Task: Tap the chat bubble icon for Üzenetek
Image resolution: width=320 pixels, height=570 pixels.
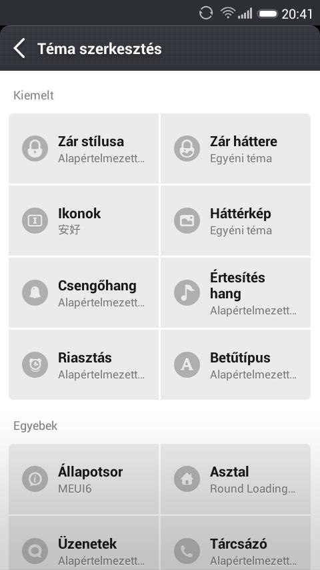Action: click(35, 551)
